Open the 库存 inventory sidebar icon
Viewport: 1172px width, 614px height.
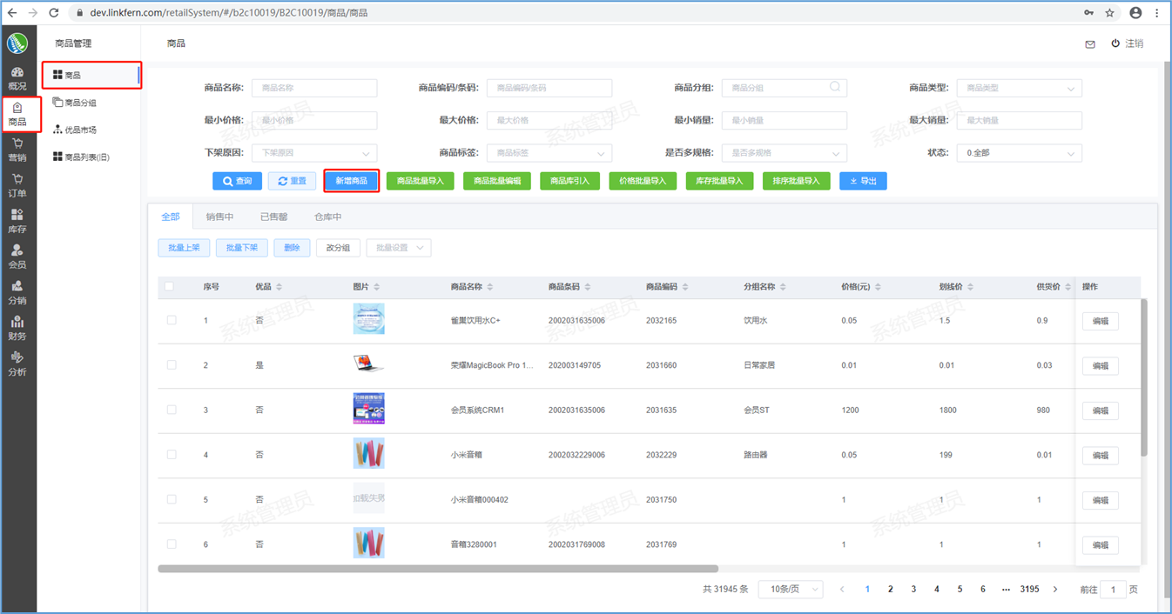click(17, 221)
